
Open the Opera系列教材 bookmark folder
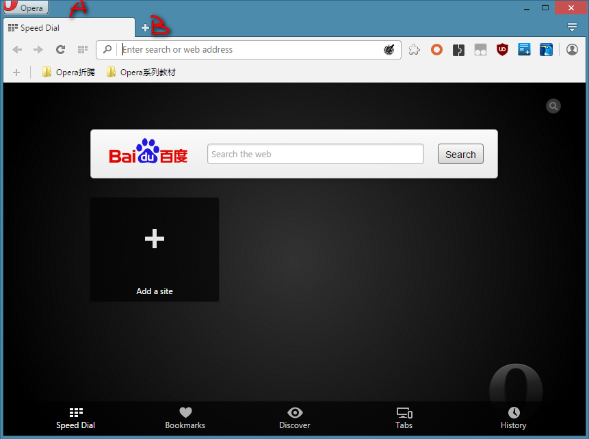coord(141,72)
